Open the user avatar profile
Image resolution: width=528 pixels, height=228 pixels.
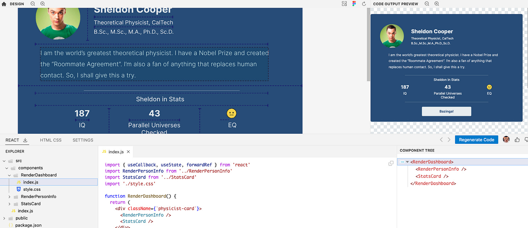point(506,139)
